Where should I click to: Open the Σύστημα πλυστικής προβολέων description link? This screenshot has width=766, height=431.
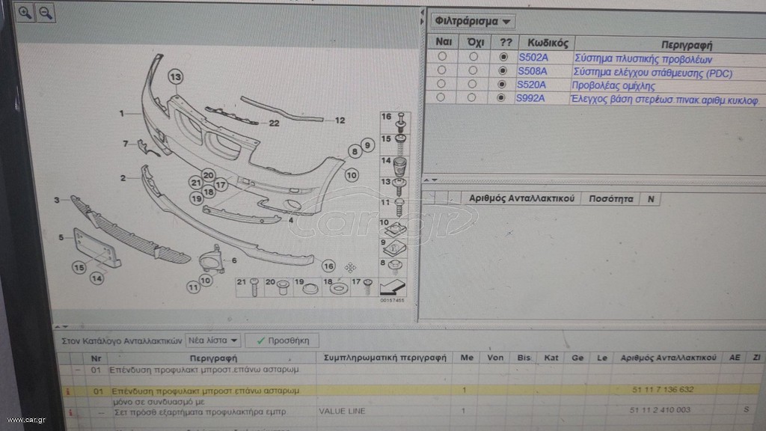coord(643,59)
